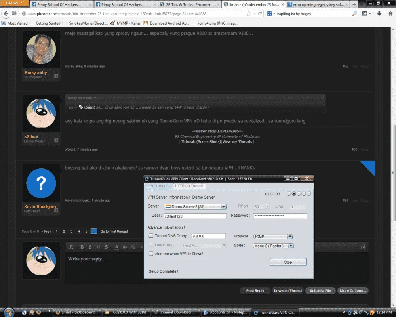Click the search magnifier icon
This screenshot has width=396, height=317.
point(354,13)
